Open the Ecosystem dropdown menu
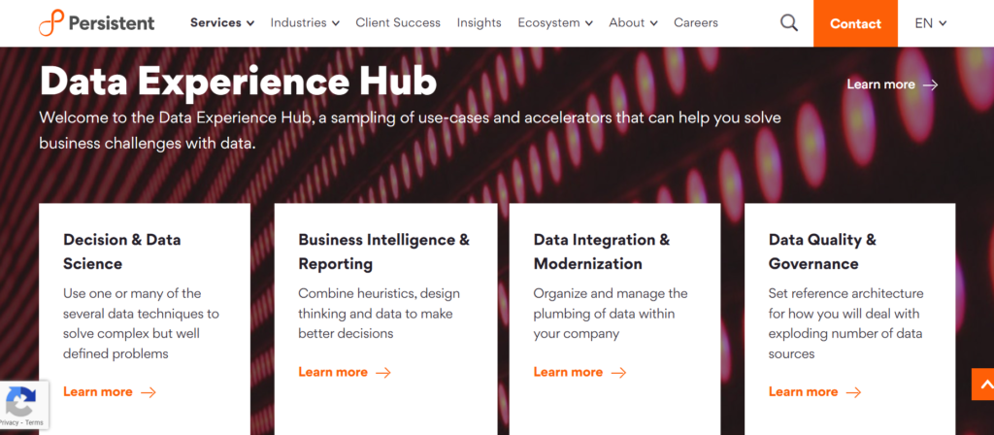 pos(555,22)
